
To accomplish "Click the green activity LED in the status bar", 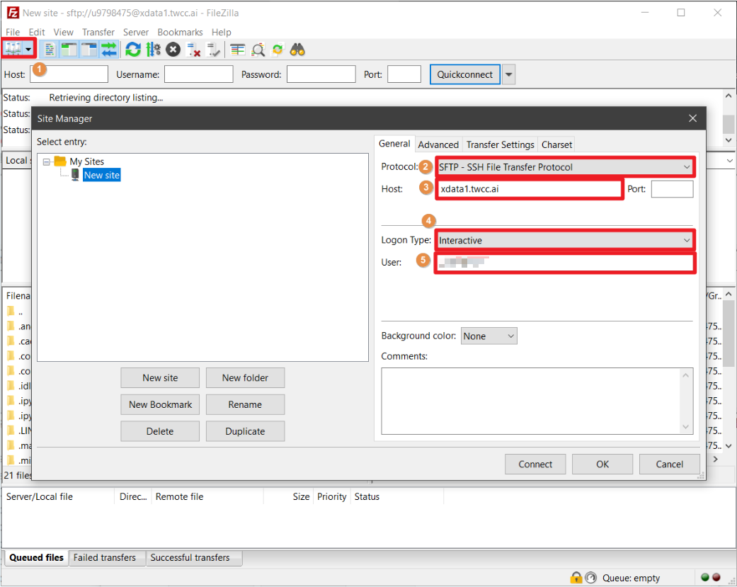I will click(x=704, y=578).
